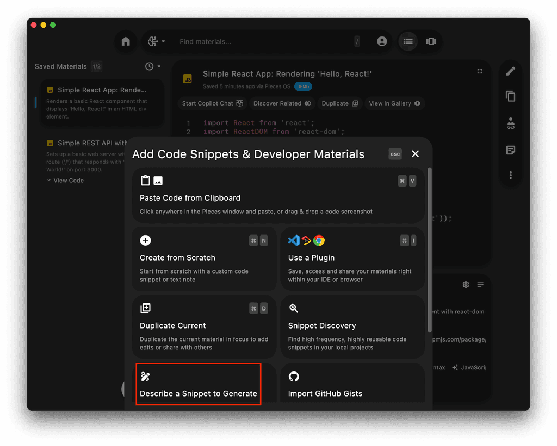Click the Command D shortcut badge

258,308
